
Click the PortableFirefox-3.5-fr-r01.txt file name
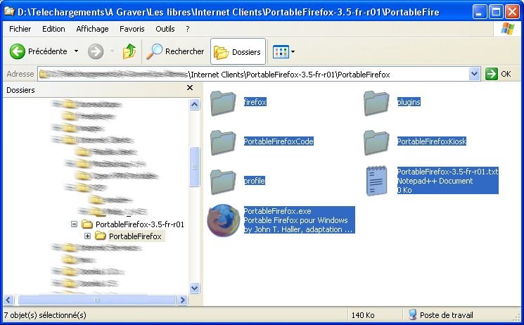(x=447, y=172)
